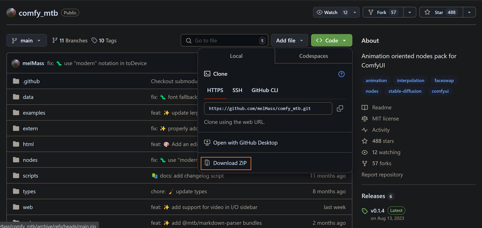Click the star icon beside 488 stars
The height and width of the screenshot is (228, 482).
point(365,141)
